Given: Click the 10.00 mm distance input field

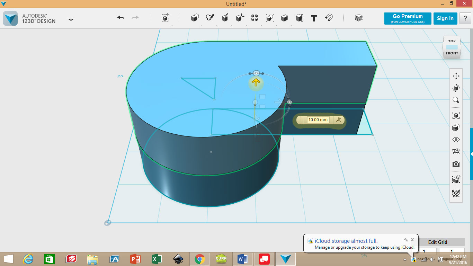Looking at the screenshot, I should pyautogui.click(x=318, y=120).
